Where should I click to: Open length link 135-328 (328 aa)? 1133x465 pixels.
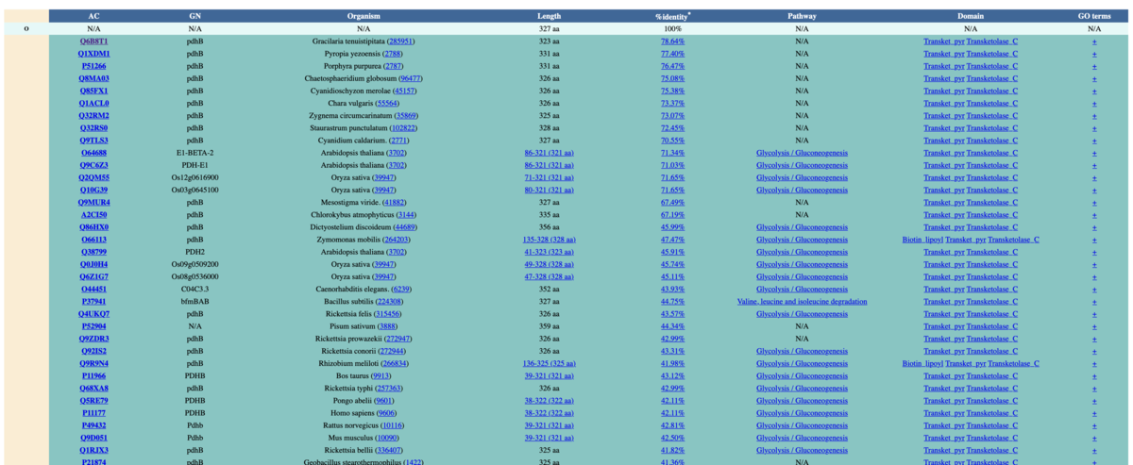click(550, 240)
